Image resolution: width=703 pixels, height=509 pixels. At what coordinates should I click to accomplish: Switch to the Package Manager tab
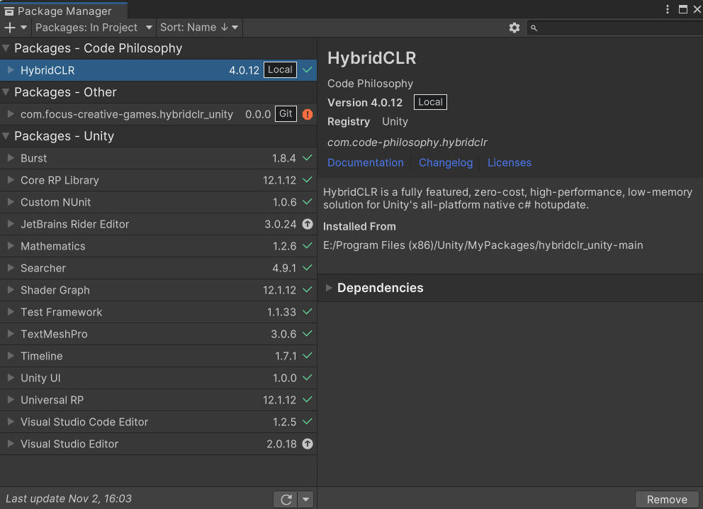(x=64, y=11)
